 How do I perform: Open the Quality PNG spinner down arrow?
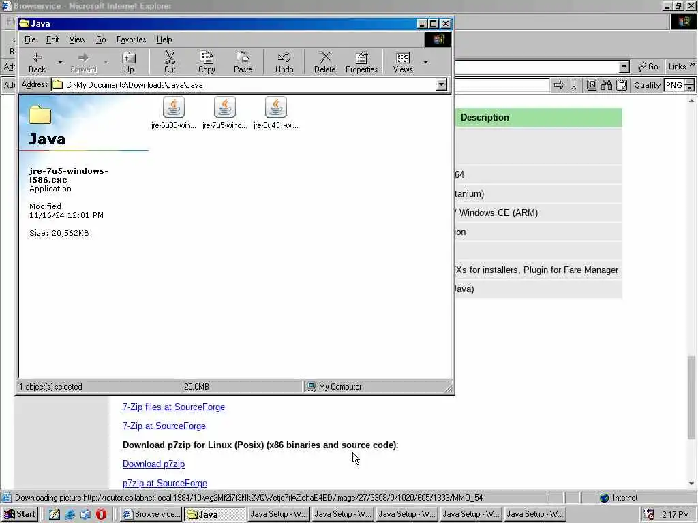pos(690,88)
